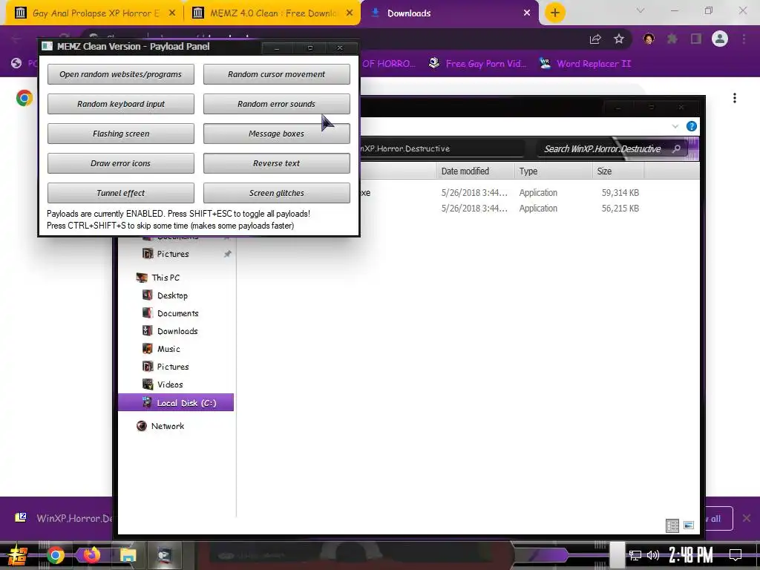Expand the File Explorer ribbon chevron
Image resolution: width=760 pixels, height=570 pixels.
[x=675, y=126]
